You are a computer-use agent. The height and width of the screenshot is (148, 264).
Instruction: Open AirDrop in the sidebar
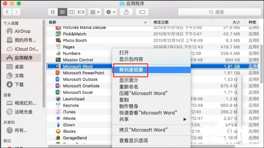21,31
